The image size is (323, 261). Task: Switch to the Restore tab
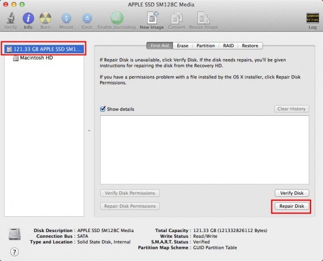tap(250, 45)
